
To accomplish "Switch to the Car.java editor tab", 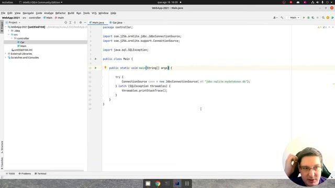I will click(117, 22).
